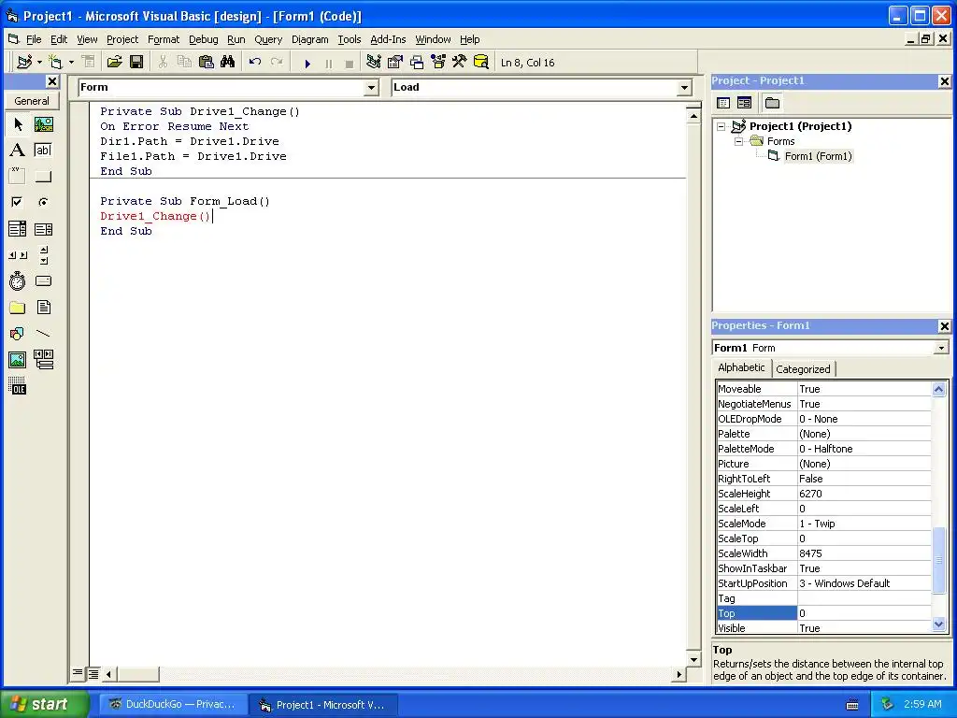Open the Project menu
This screenshot has height=718, width=957.
tap(122, 39)
